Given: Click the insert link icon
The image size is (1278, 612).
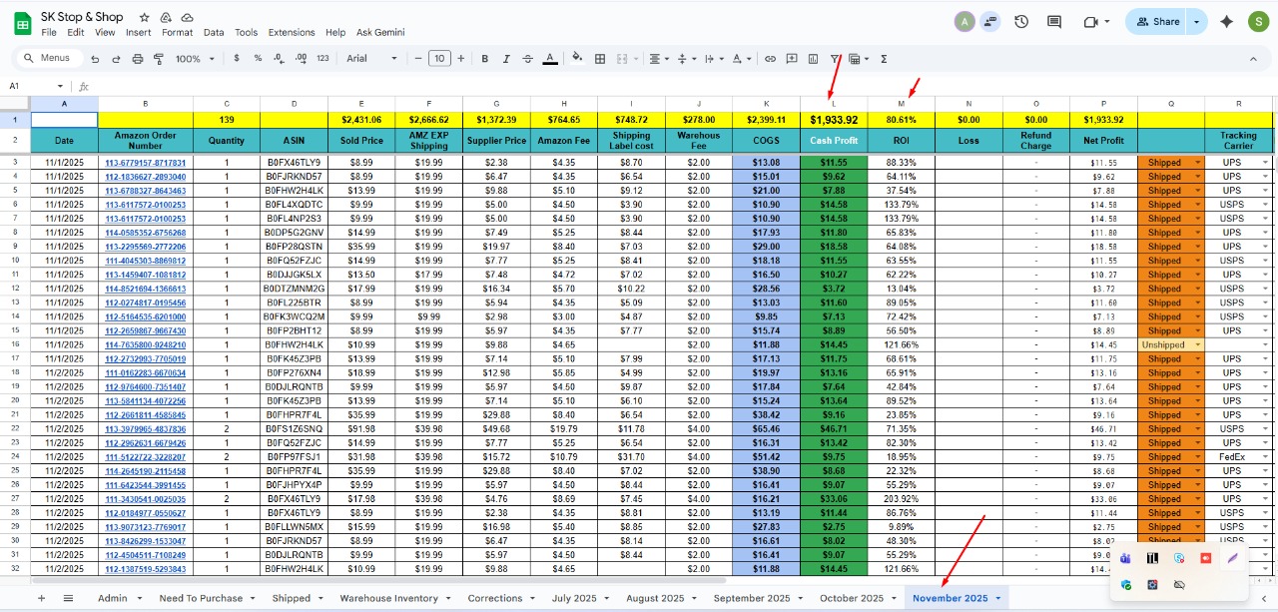Looking at the screenshot, I should 770,59.
